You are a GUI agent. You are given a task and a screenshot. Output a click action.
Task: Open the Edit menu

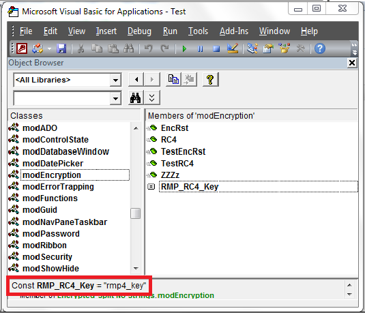[50, 31]
